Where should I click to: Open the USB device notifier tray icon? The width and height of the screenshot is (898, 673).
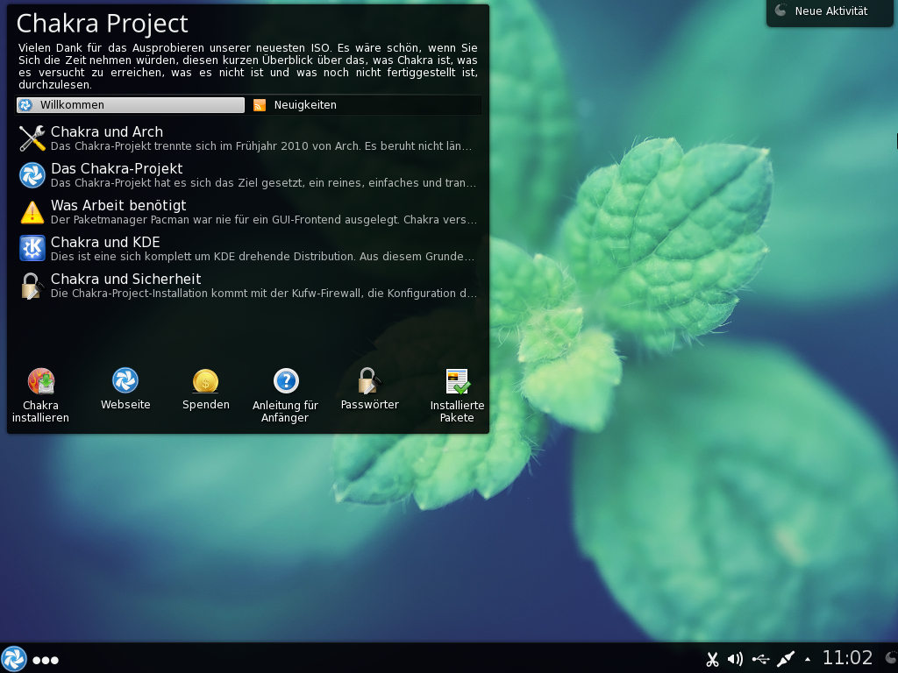point(760,659)
